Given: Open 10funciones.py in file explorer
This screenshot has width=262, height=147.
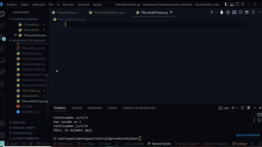Looking at the screenshot, I should pyautogui.click(x=32, y=53).
